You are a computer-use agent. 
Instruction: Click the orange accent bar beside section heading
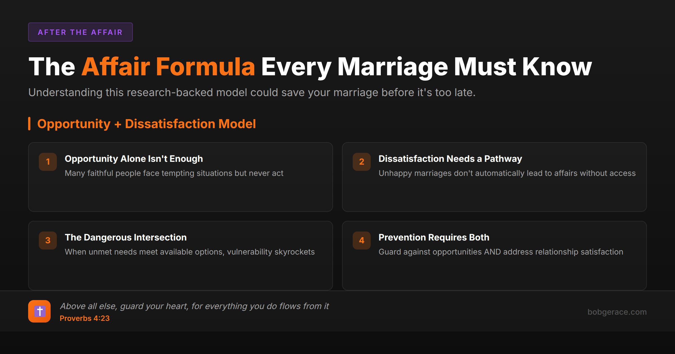coord(30,124)
